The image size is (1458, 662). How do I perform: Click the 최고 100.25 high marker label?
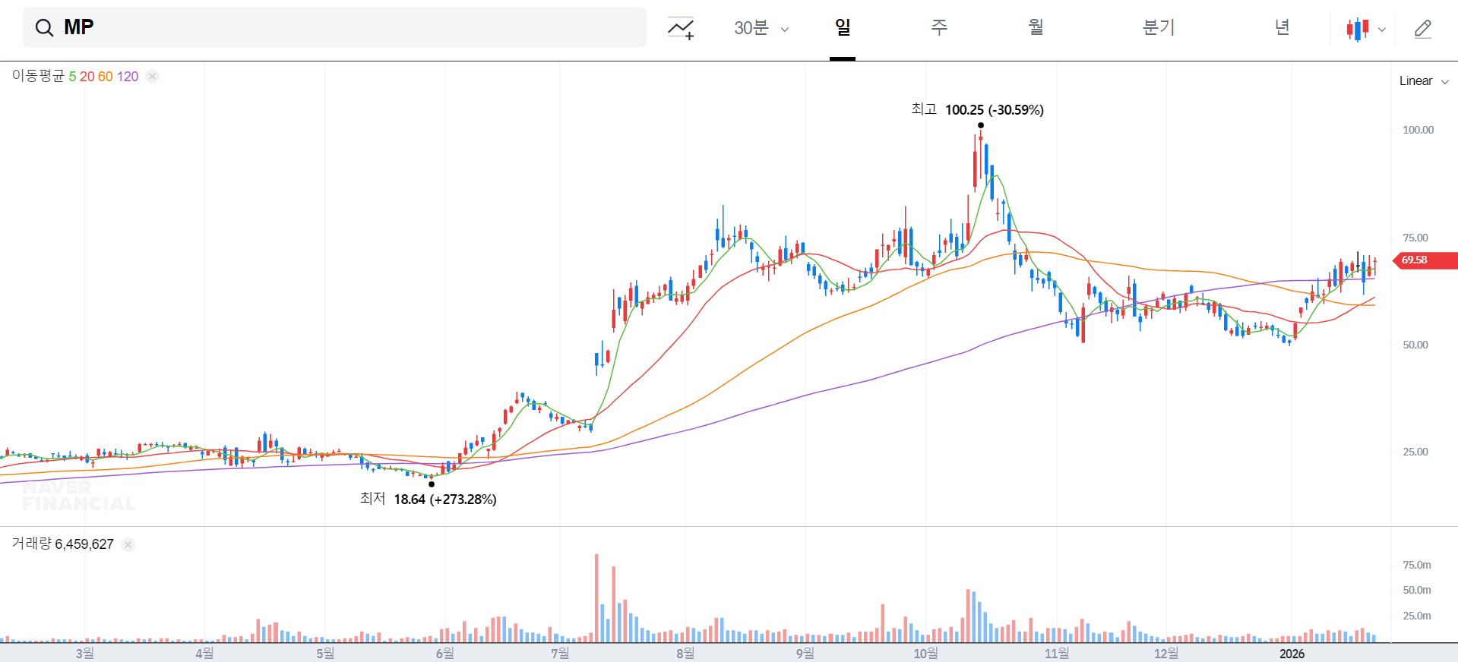pyautogui.click(x=977, y=110)
